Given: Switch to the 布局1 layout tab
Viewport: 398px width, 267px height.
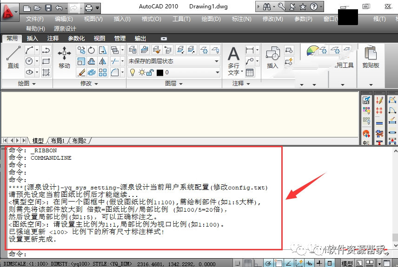Looking at the screenshot, I should tap(58, 141).
